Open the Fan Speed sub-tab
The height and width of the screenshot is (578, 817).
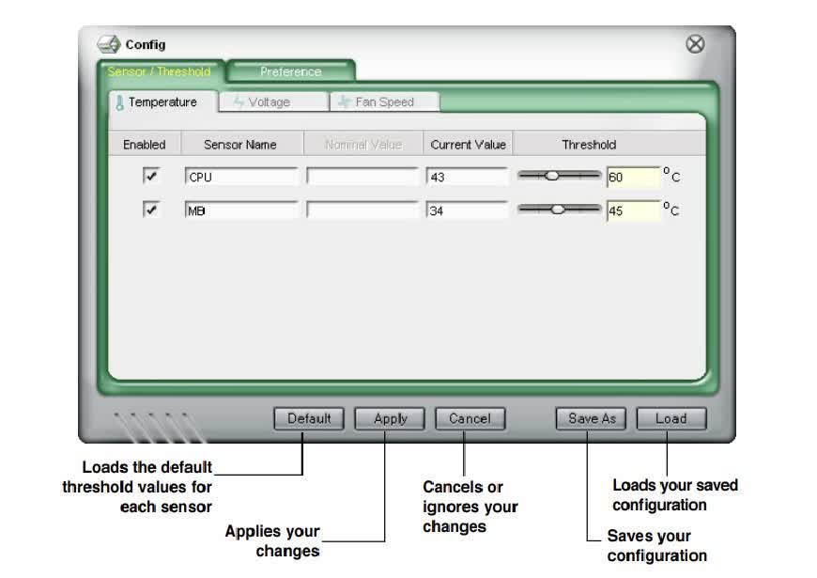(384, 102)
